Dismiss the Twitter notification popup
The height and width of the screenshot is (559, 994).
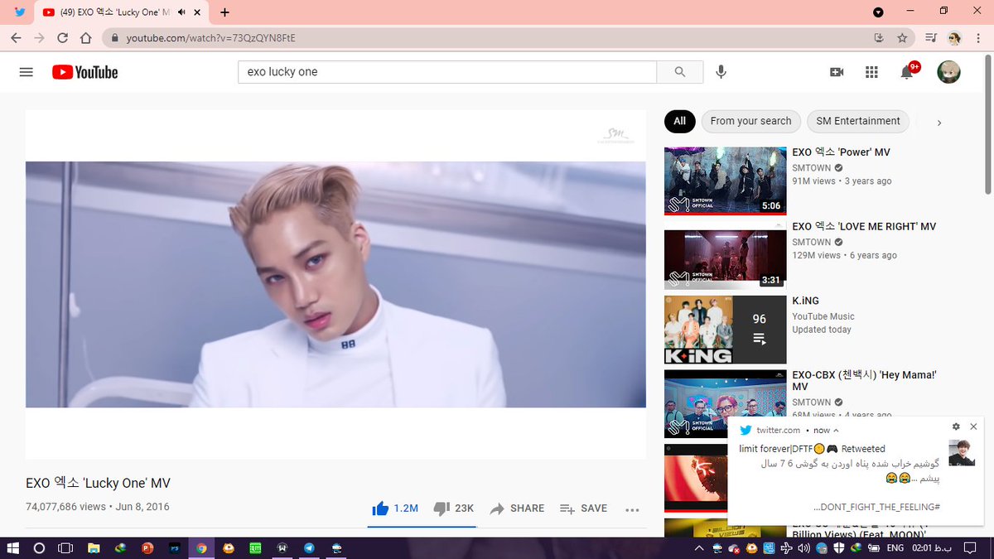[973, 426]
